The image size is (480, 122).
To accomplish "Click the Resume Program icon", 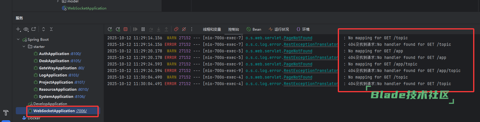I will point(135,29).
